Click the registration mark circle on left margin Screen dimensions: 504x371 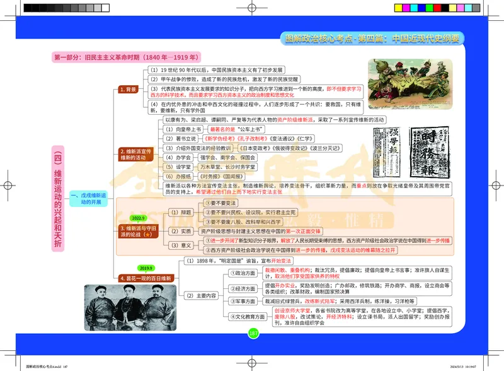(9, 185)
